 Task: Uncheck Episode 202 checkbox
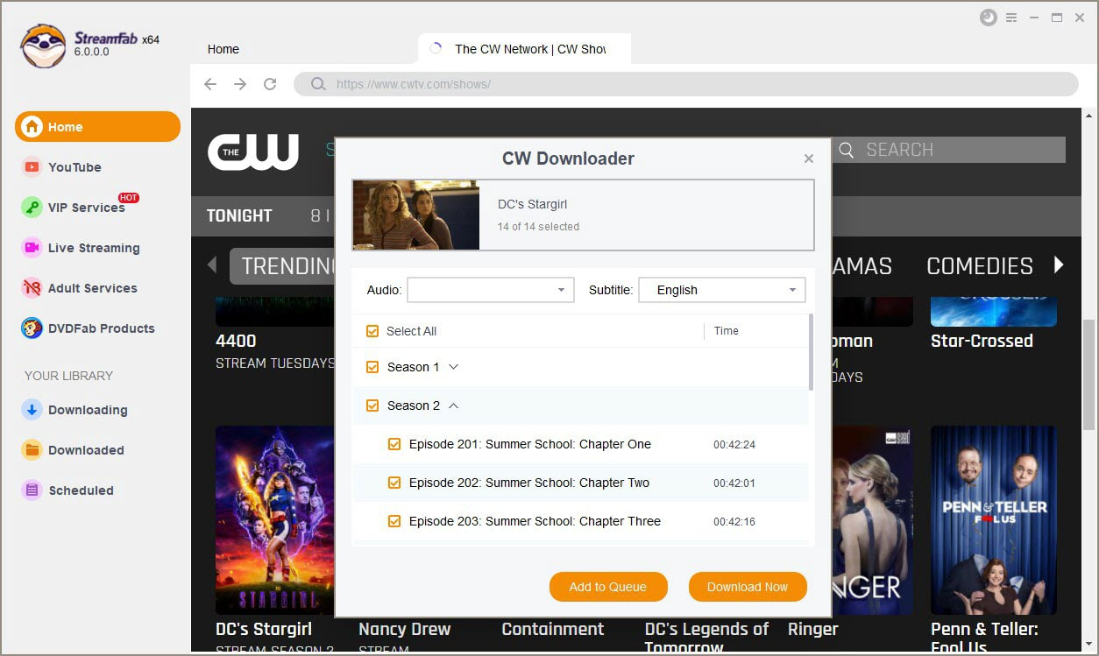click(x=394, y=483)
